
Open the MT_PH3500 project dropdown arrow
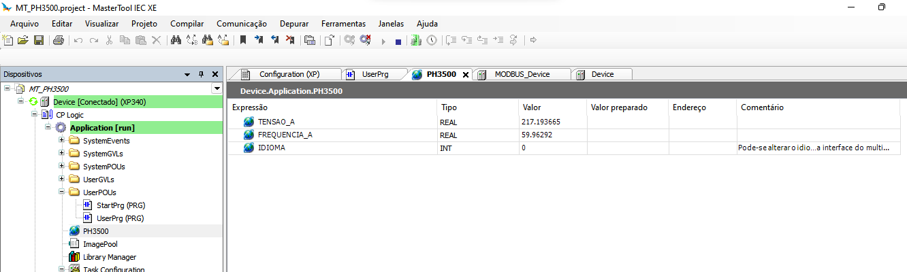pos(217,88)
